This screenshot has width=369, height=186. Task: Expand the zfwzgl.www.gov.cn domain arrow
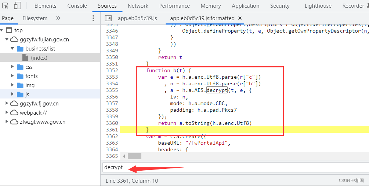pyautogui.click(x=7, y=122)
